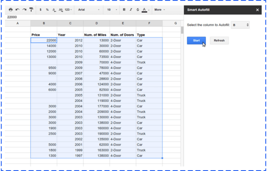Expand the More toolbar menu
267x171 pixels.
159,9
